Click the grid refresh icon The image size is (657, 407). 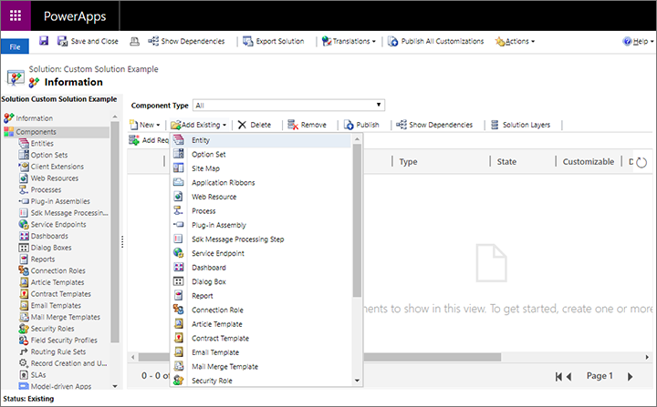coord(641,162)
